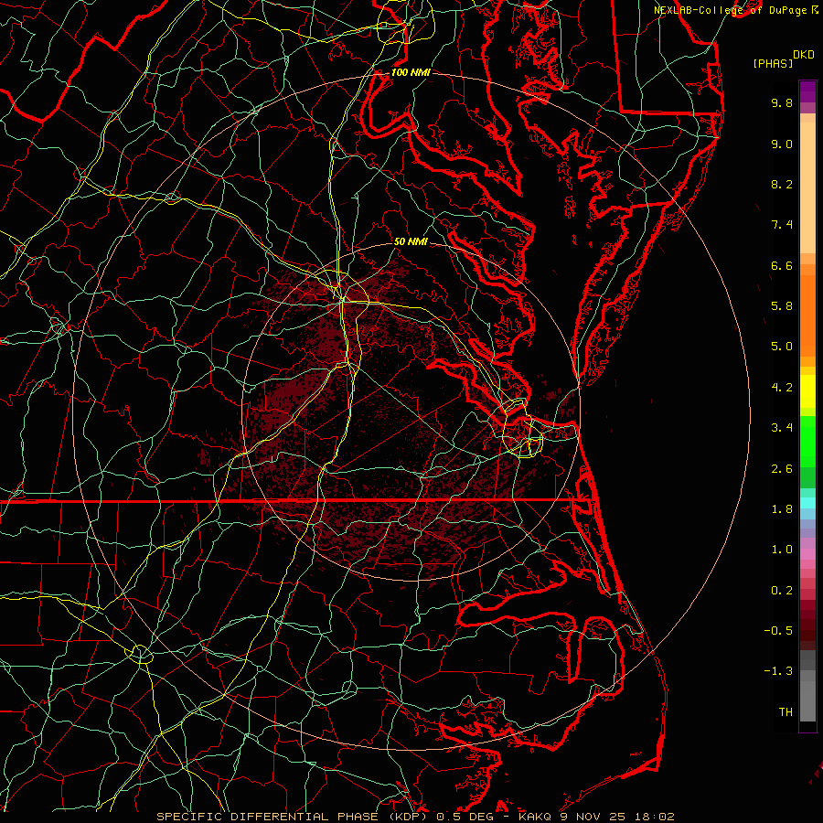This screenshot has width=823, height=823.
Task: Click the TH threshold label on color bar
Action: pyautogui.click(x=785, y=711)
